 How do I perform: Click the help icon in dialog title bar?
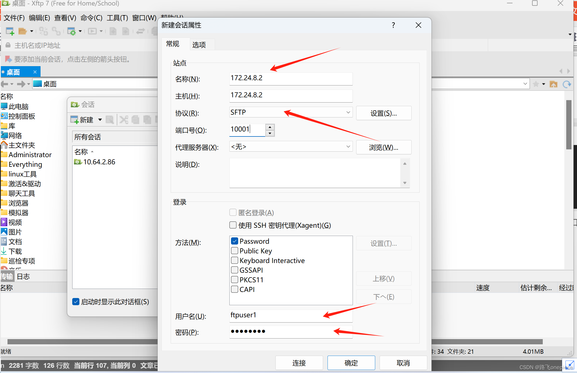pos(393,25)
